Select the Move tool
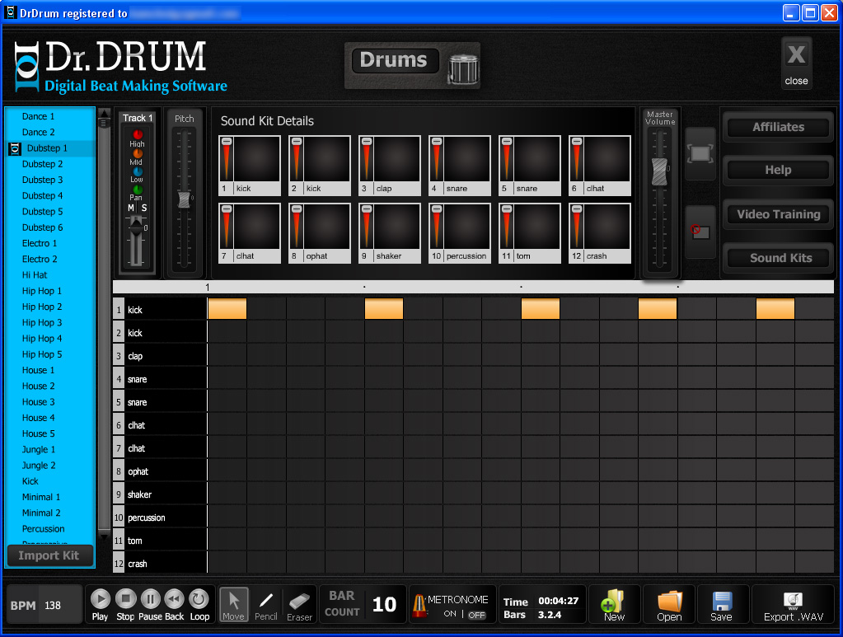Image resolution: width=843 pixels, height=637 pixels. [x=233, y=604]
